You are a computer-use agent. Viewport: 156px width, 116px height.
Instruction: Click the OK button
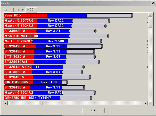coord(93,110)
